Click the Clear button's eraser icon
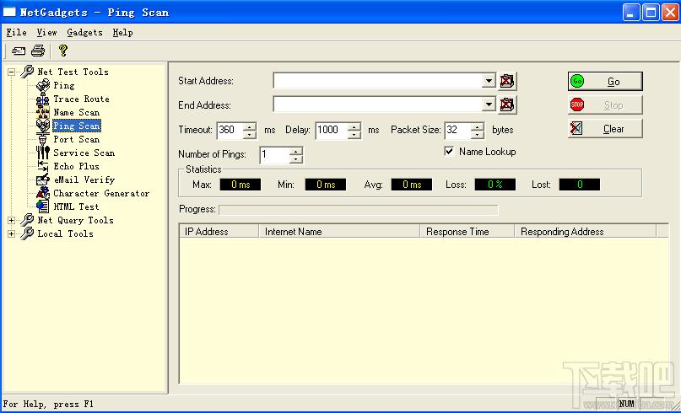 pos(576,128)
